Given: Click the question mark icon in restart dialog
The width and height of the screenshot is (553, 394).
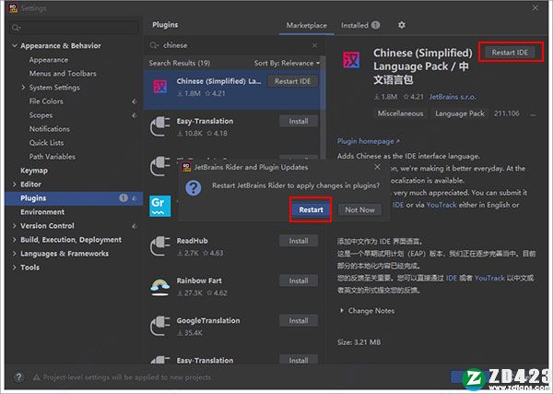Looking at the screenshot, I should 194,188.
